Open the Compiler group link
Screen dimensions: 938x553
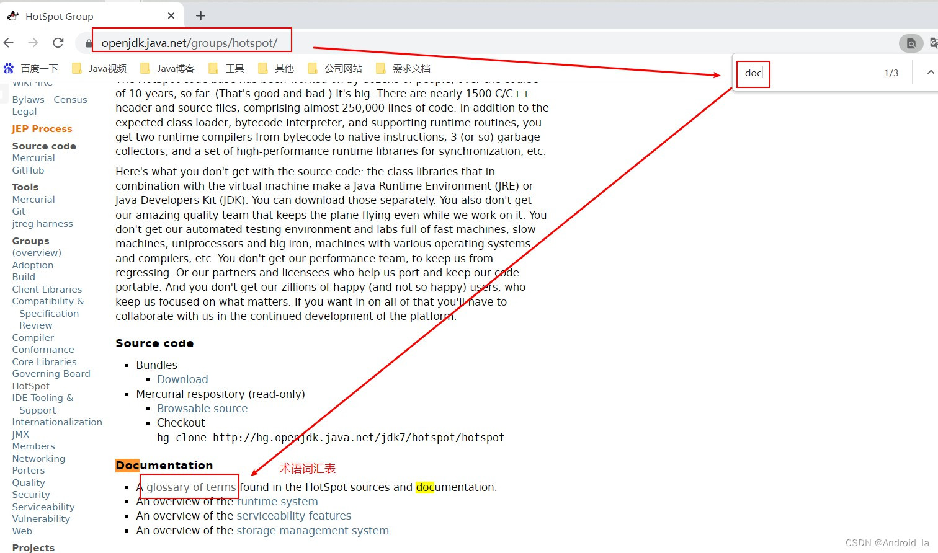[x=33, y=338]
